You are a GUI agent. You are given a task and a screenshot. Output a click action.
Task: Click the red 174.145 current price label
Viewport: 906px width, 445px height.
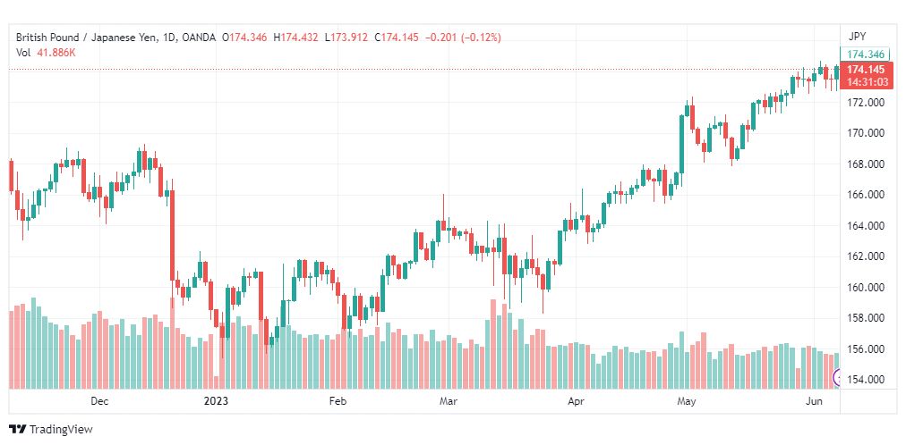866,70
